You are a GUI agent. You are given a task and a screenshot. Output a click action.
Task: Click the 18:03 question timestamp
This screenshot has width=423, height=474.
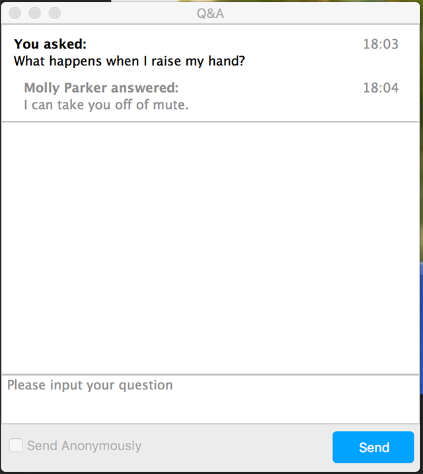(381, 44)
